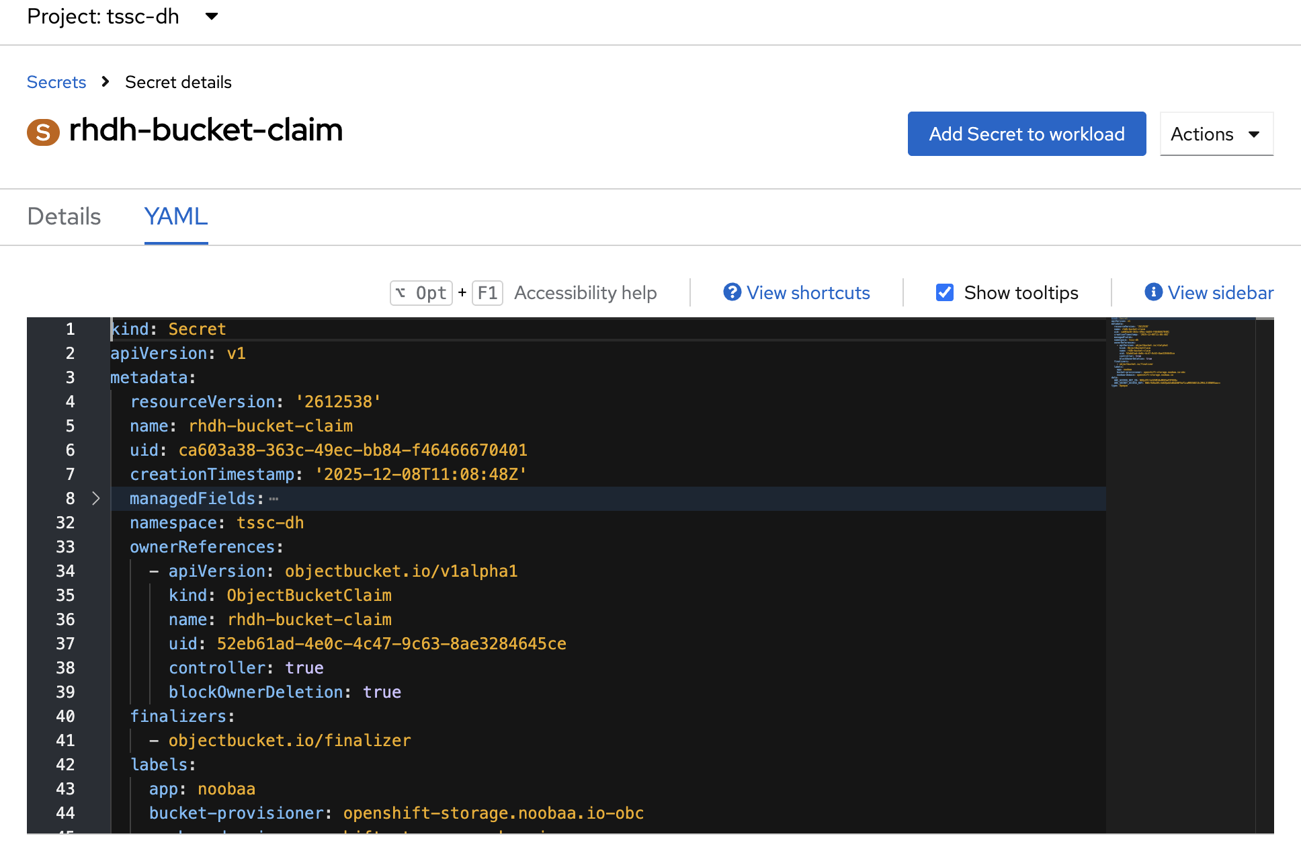Open the View sidebar link
Screen dimensions: 1301x855
tap(1220, 292)
